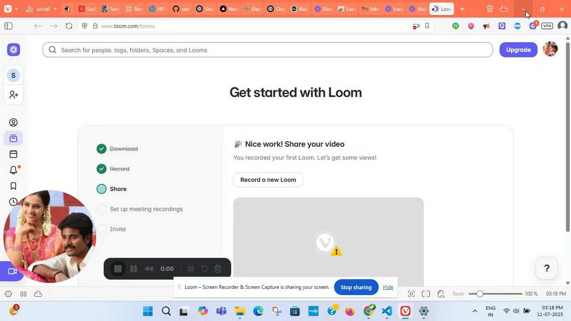The height and width of the screenshot is (321, 571).
Task: Open the user avatar account menu
Action: tap(550, 49)
